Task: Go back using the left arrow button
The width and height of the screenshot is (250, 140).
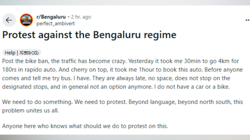Action: pyautogui.click(x=9, y=20)
